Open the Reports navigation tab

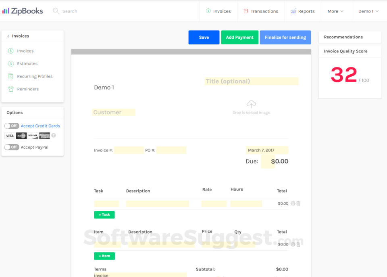[x=303, y=11]
